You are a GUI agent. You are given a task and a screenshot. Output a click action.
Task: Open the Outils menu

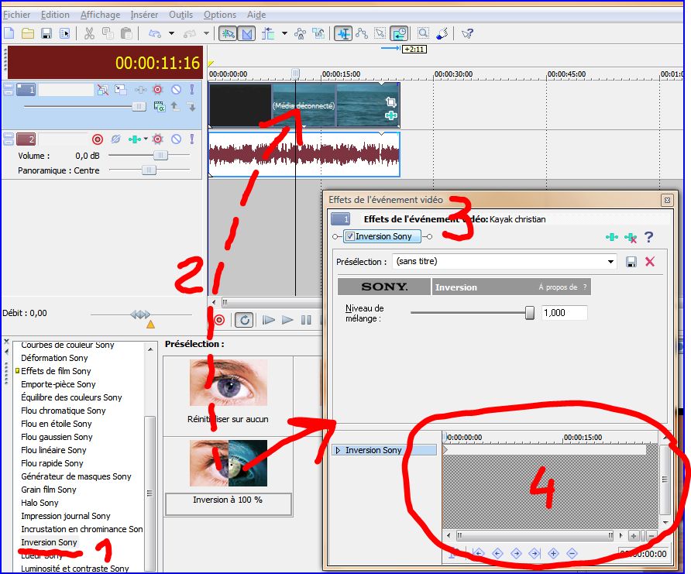click(x=181, y=15)
